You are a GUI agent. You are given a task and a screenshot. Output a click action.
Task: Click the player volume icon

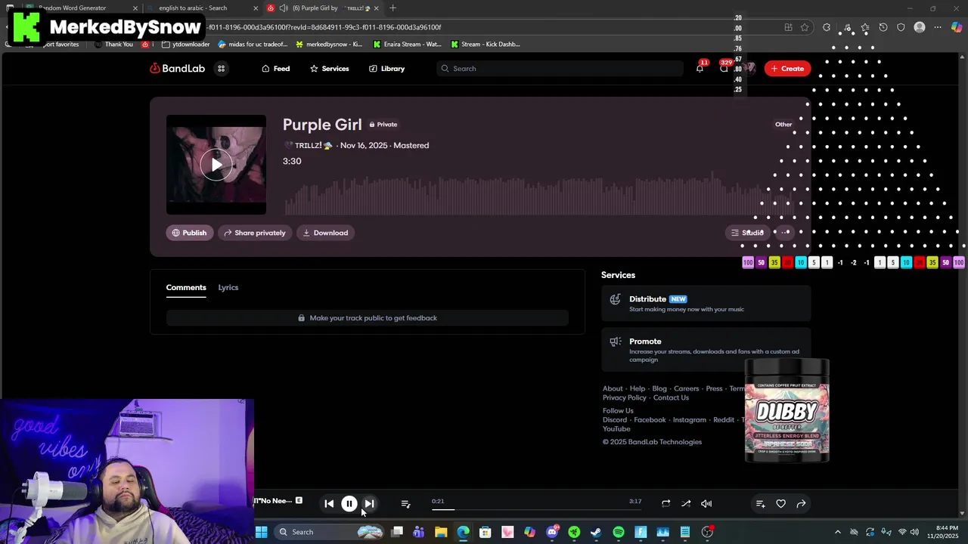(x=706, y=504)
